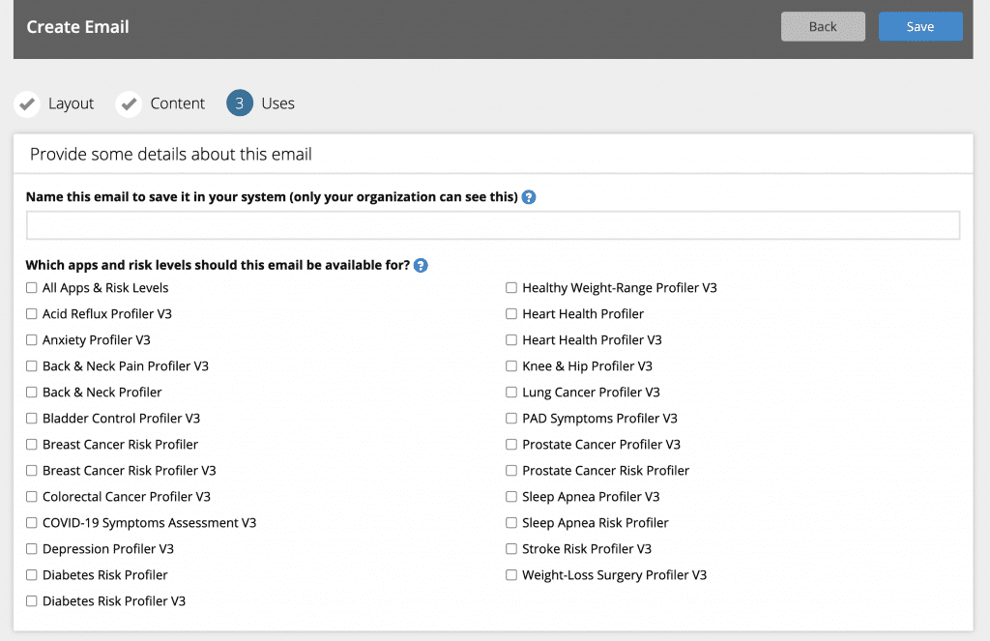Go to the Layout step
This screenshot has width=990, height=641.
tap(71, 103)
